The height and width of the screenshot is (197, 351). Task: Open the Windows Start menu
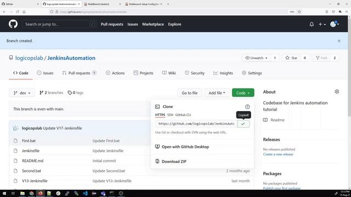pos(4,193)
